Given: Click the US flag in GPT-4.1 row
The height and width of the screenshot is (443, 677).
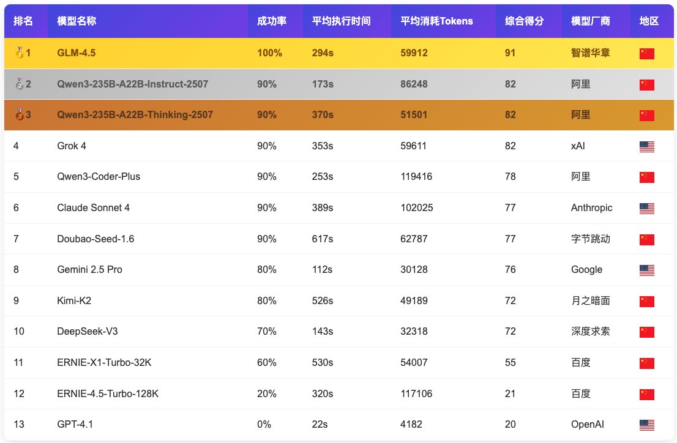Looking at the screenshot, I should (x=647, y=425).
